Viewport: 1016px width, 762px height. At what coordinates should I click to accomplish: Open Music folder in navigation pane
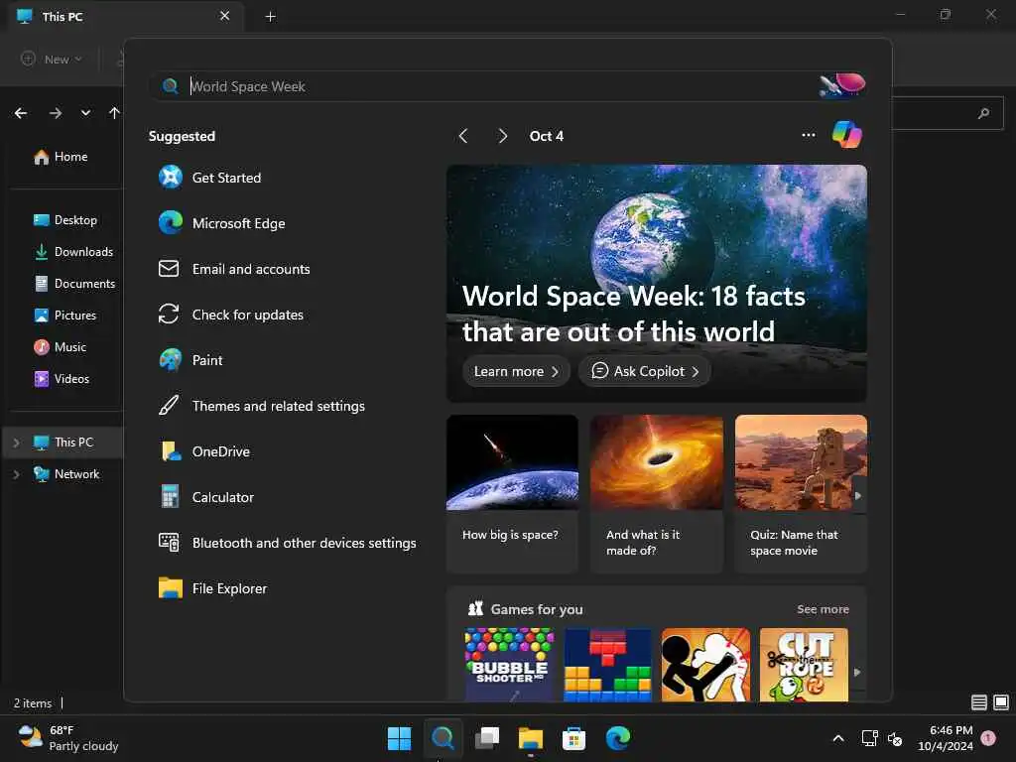click(x=60, y=347)
